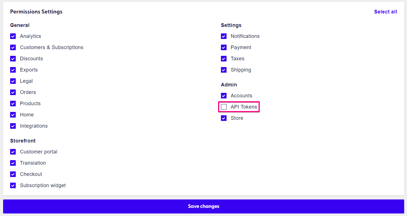Disable the Checkout permission

(13, 174)
